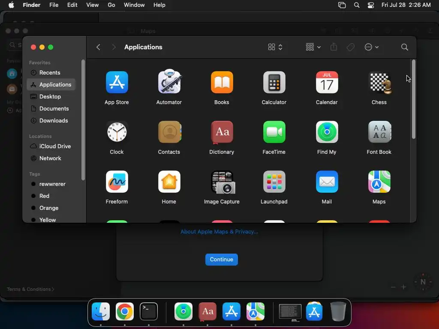
Task: Open the Contacts app icon
Action: coord(169,132)
